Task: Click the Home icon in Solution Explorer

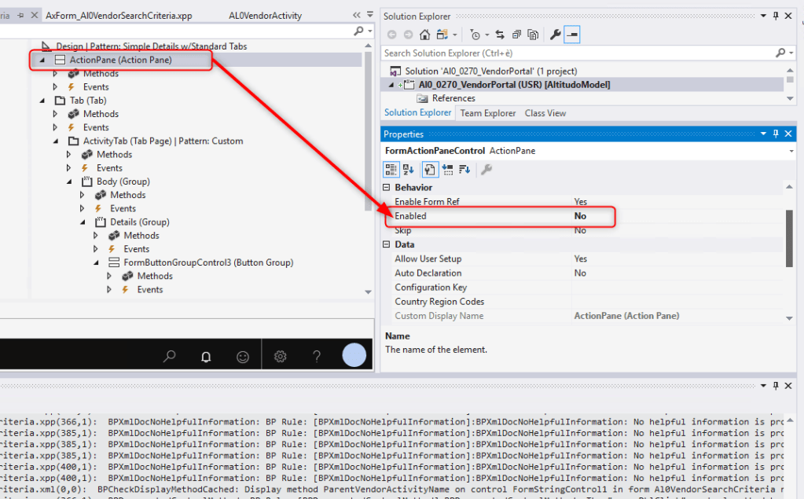Action: coord(425,35)
